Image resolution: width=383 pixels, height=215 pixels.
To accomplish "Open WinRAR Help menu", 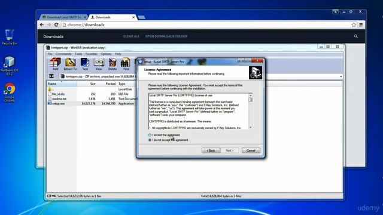I will tap(118, 54).
